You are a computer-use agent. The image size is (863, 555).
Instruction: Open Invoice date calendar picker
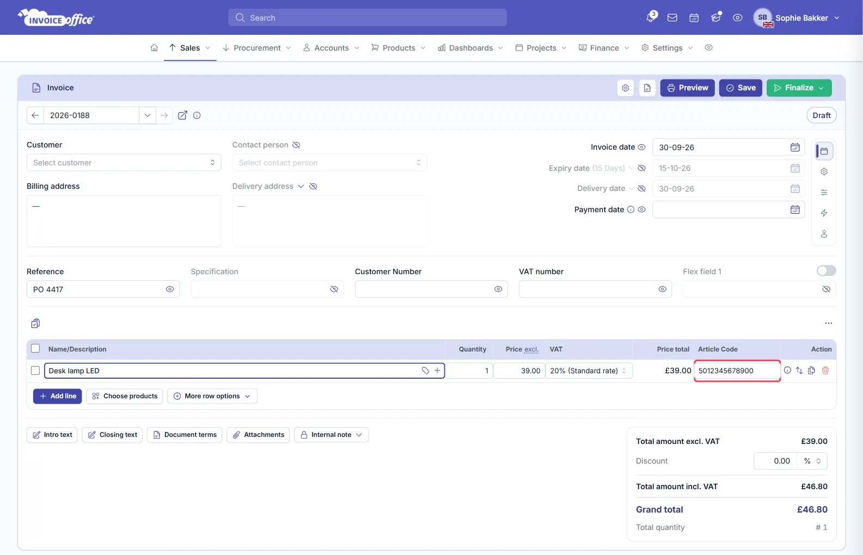[x=795, y=147]
